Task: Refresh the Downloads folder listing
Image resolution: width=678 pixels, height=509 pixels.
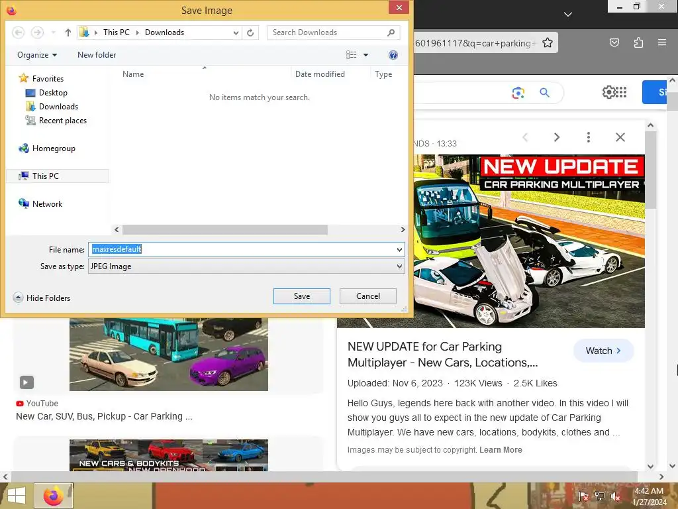Action: [250, 32]
